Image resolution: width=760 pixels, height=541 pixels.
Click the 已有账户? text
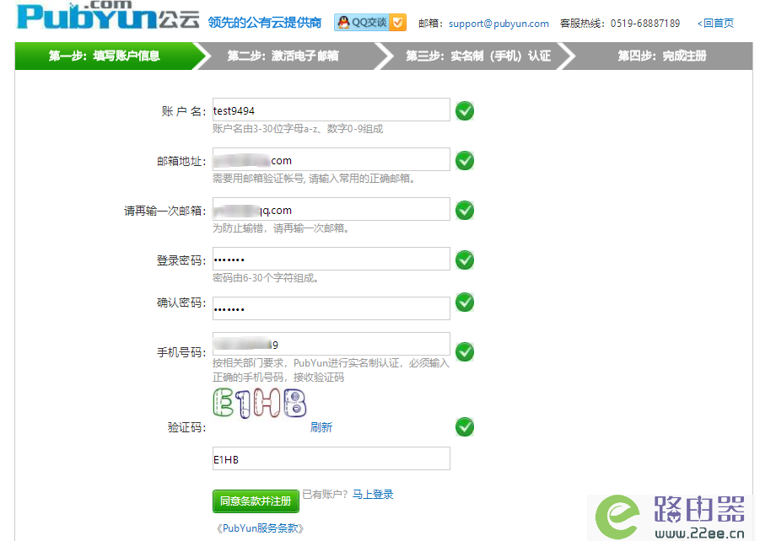[x=326, y=495]
